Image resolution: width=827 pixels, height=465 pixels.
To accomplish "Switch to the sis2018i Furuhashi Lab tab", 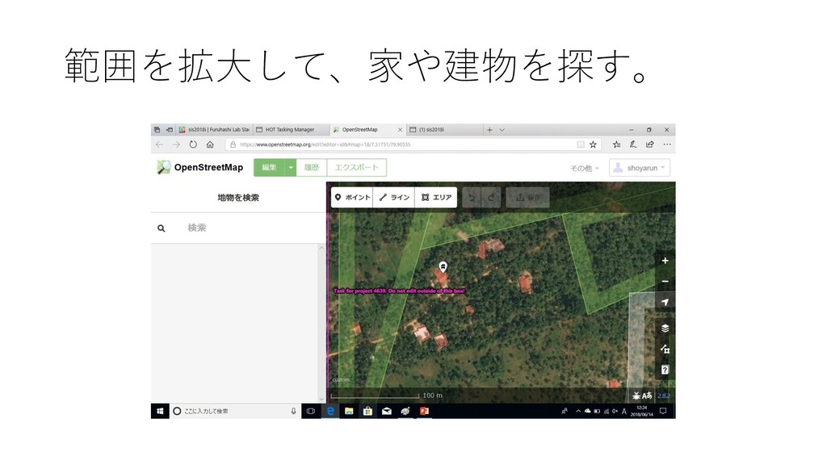I will tap(215, 130).
